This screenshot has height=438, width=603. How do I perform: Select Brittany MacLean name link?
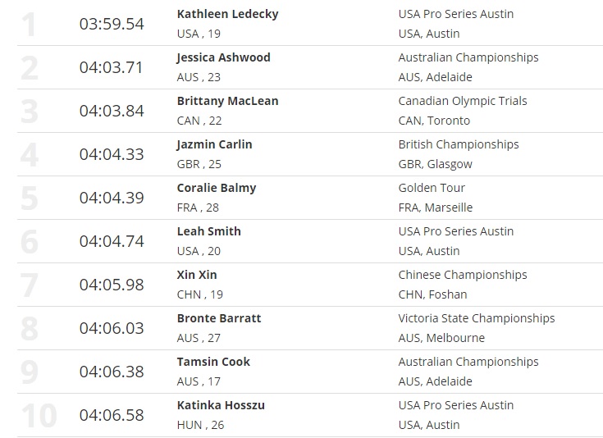(227, 101)
